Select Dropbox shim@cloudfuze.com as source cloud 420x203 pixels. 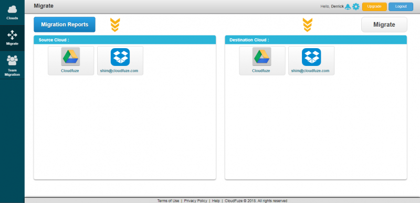pos(120,61)
